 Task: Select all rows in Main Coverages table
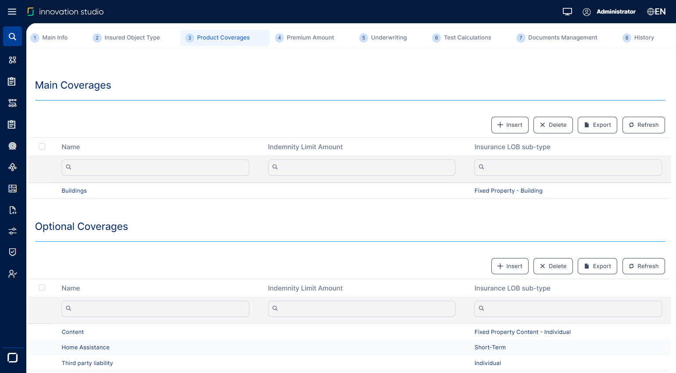42,147
